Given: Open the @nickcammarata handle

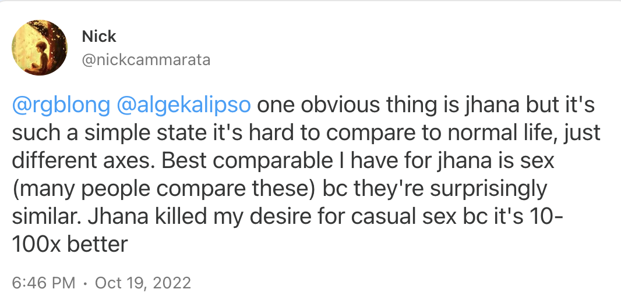Looking at the screenshot, I should [x=146, y=60].
